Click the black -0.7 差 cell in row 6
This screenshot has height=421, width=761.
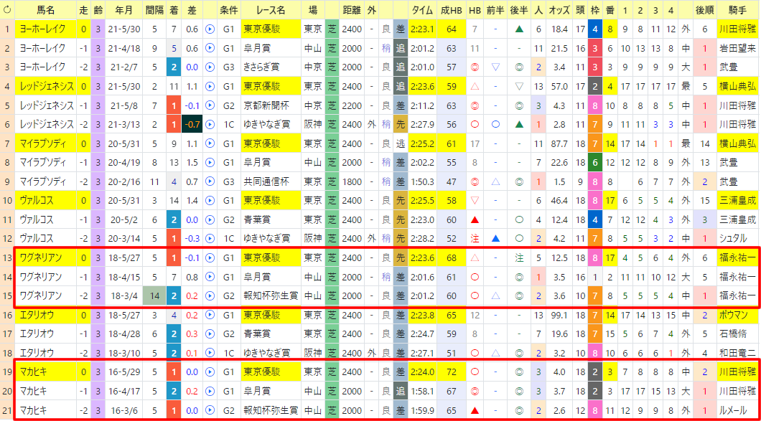point(192,125)
